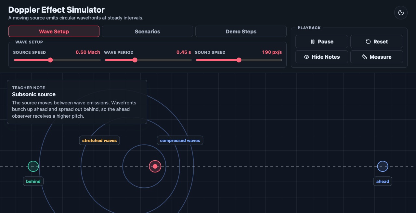Open the Wave Setup tab
This screenshot has width=416, height=213.
pyautogui.click(x=54, y=31)
